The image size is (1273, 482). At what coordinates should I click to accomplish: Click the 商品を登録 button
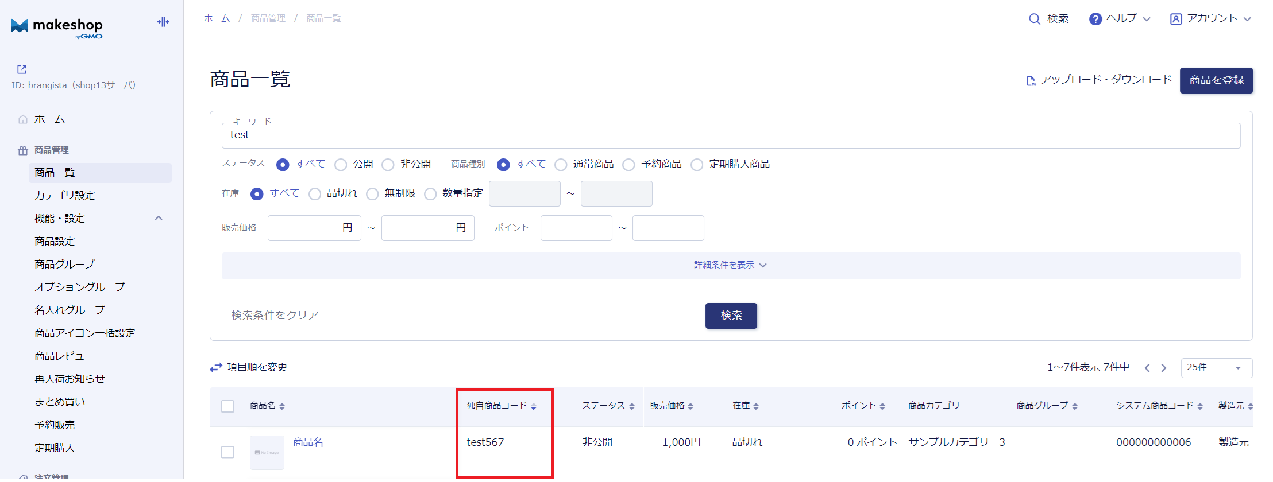(1216, 80)
